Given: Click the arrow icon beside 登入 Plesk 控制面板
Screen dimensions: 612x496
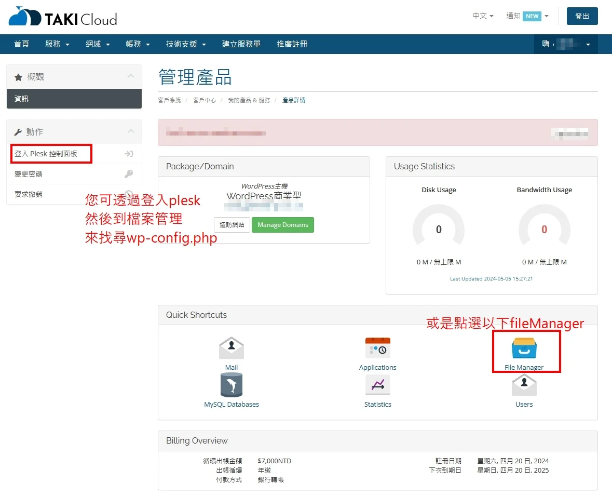Looking at the screenshot, I should click(x=129, y=154).
